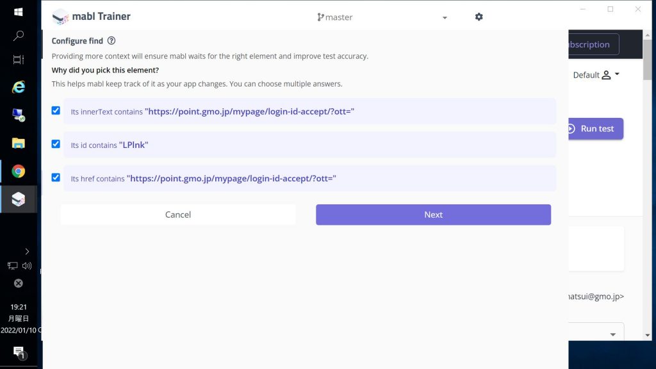Show hidden system tray icons
Image resolution: width=656 pixels, height=369 pixels.
pos(27,251)
